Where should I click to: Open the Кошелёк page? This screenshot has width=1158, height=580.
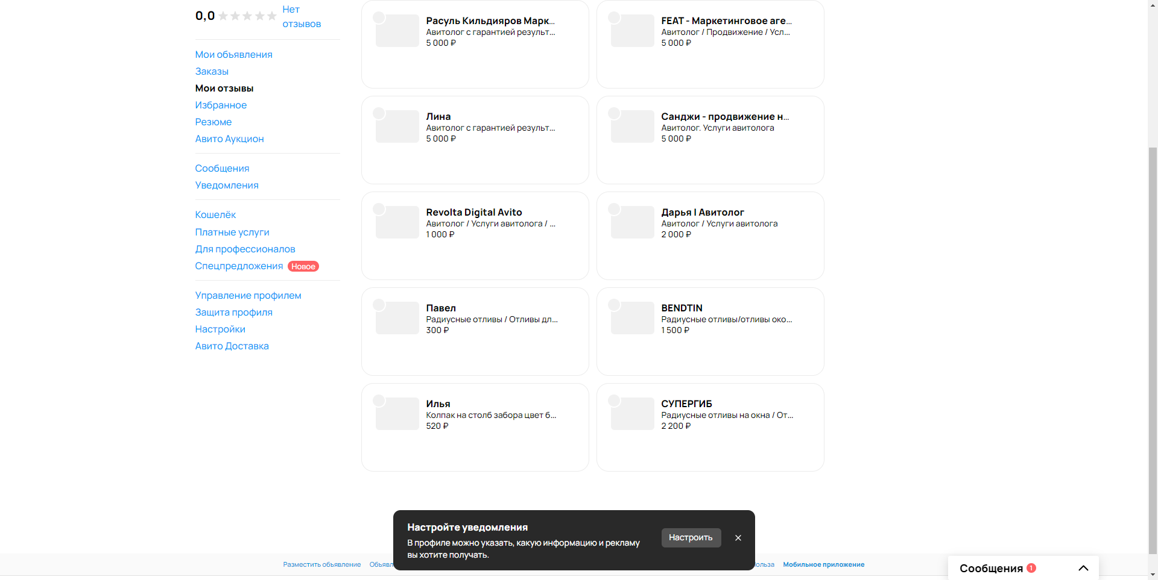click(215, 214)
